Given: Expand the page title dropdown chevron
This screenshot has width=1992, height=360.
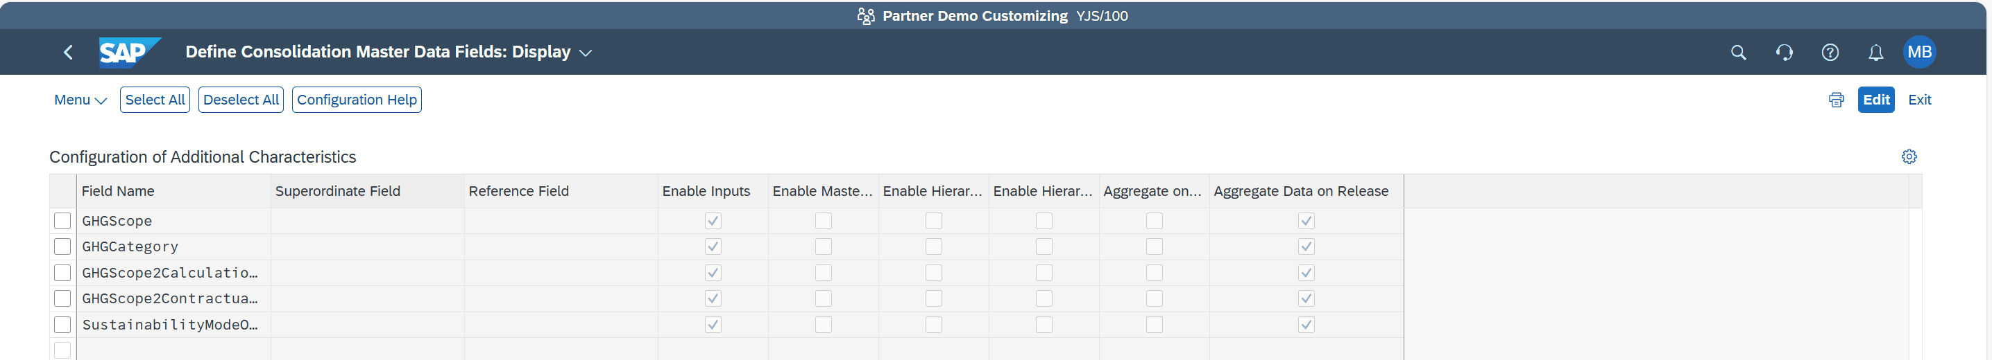Looking at the screenshot, I should click(586, 53).
